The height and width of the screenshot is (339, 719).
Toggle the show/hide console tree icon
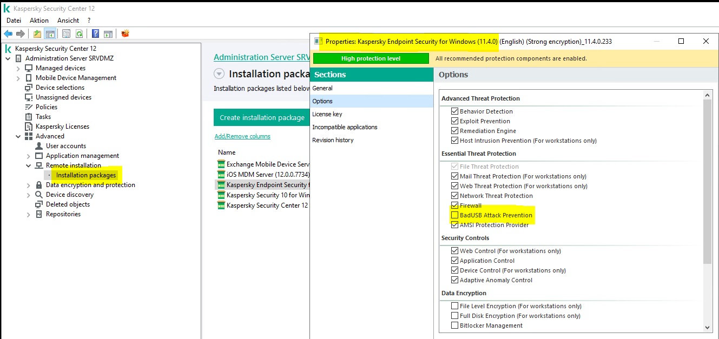click(50, 34)
